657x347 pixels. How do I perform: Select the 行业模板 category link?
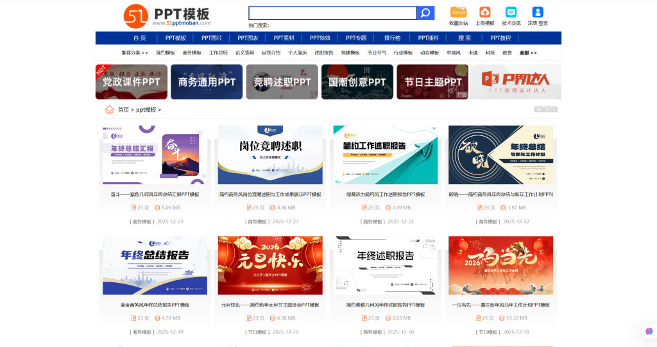point(403,53)
